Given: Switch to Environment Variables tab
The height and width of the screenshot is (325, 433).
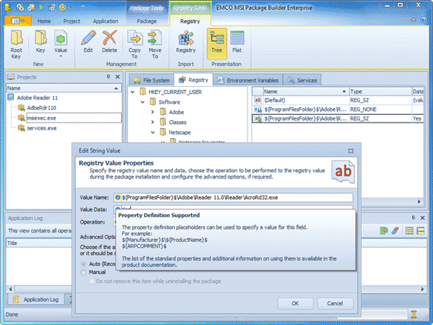Looking at the screenshot, I should pyautogui.click(x=248, y=80).
